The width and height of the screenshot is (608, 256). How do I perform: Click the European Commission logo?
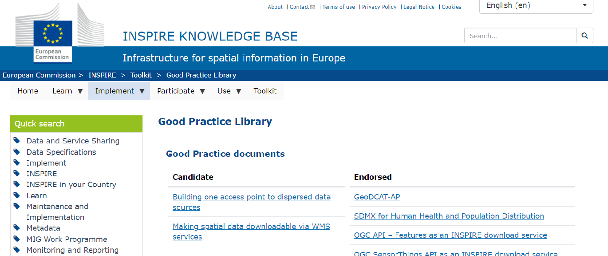tap(60, 33)
